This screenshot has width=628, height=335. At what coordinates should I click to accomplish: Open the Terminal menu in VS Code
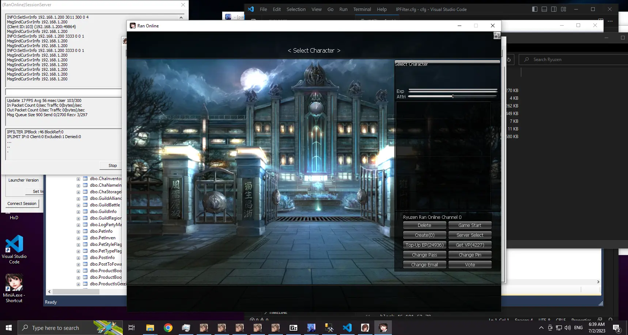point(362,9)
